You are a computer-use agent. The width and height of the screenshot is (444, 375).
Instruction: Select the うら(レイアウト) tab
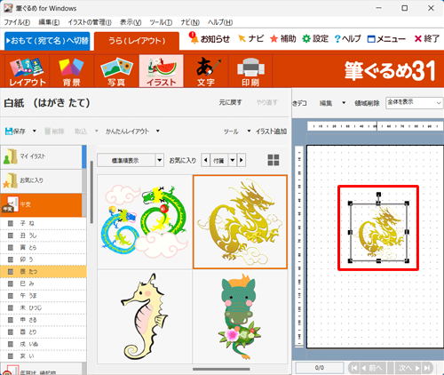[137, 41]
